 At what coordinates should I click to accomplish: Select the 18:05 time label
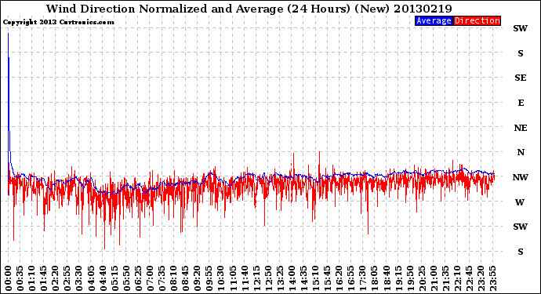click(374, 278)
